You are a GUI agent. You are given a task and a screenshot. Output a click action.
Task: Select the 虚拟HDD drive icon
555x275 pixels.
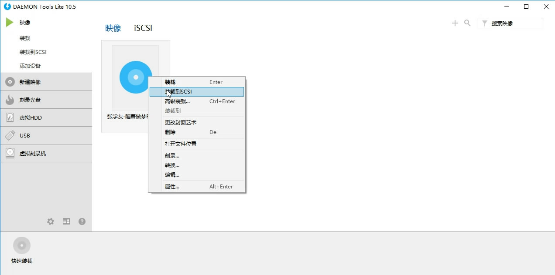(x=10, y=117)
